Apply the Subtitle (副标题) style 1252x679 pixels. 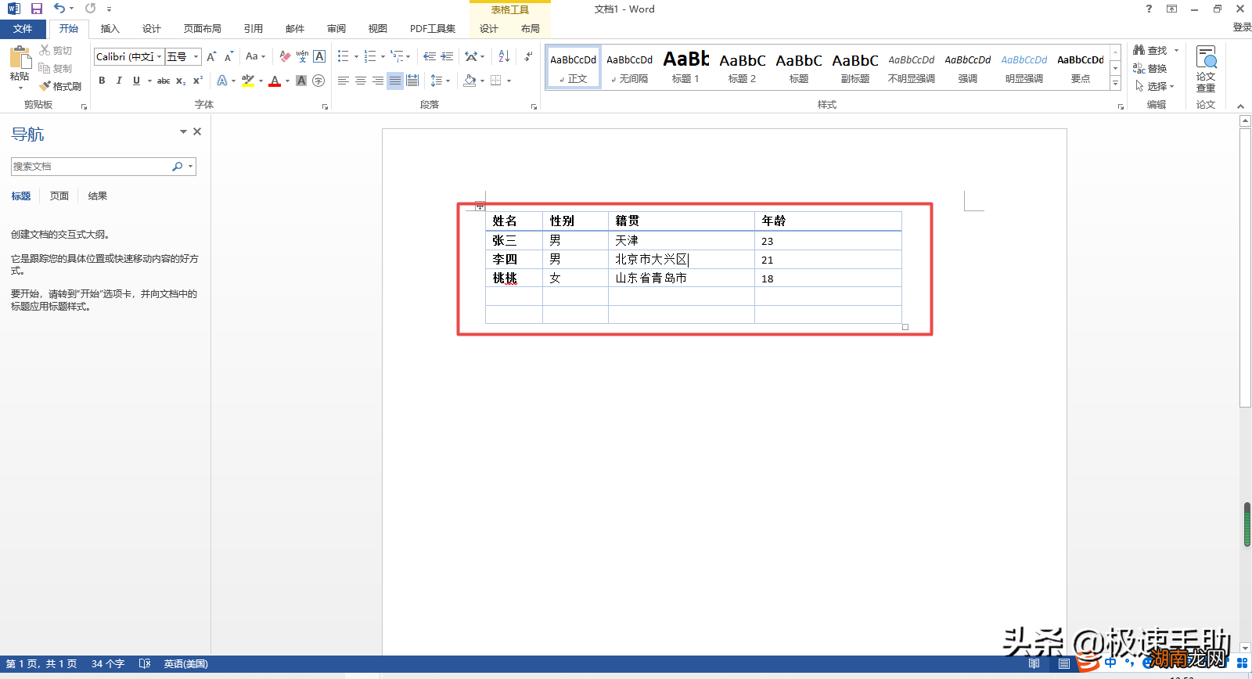855,67
